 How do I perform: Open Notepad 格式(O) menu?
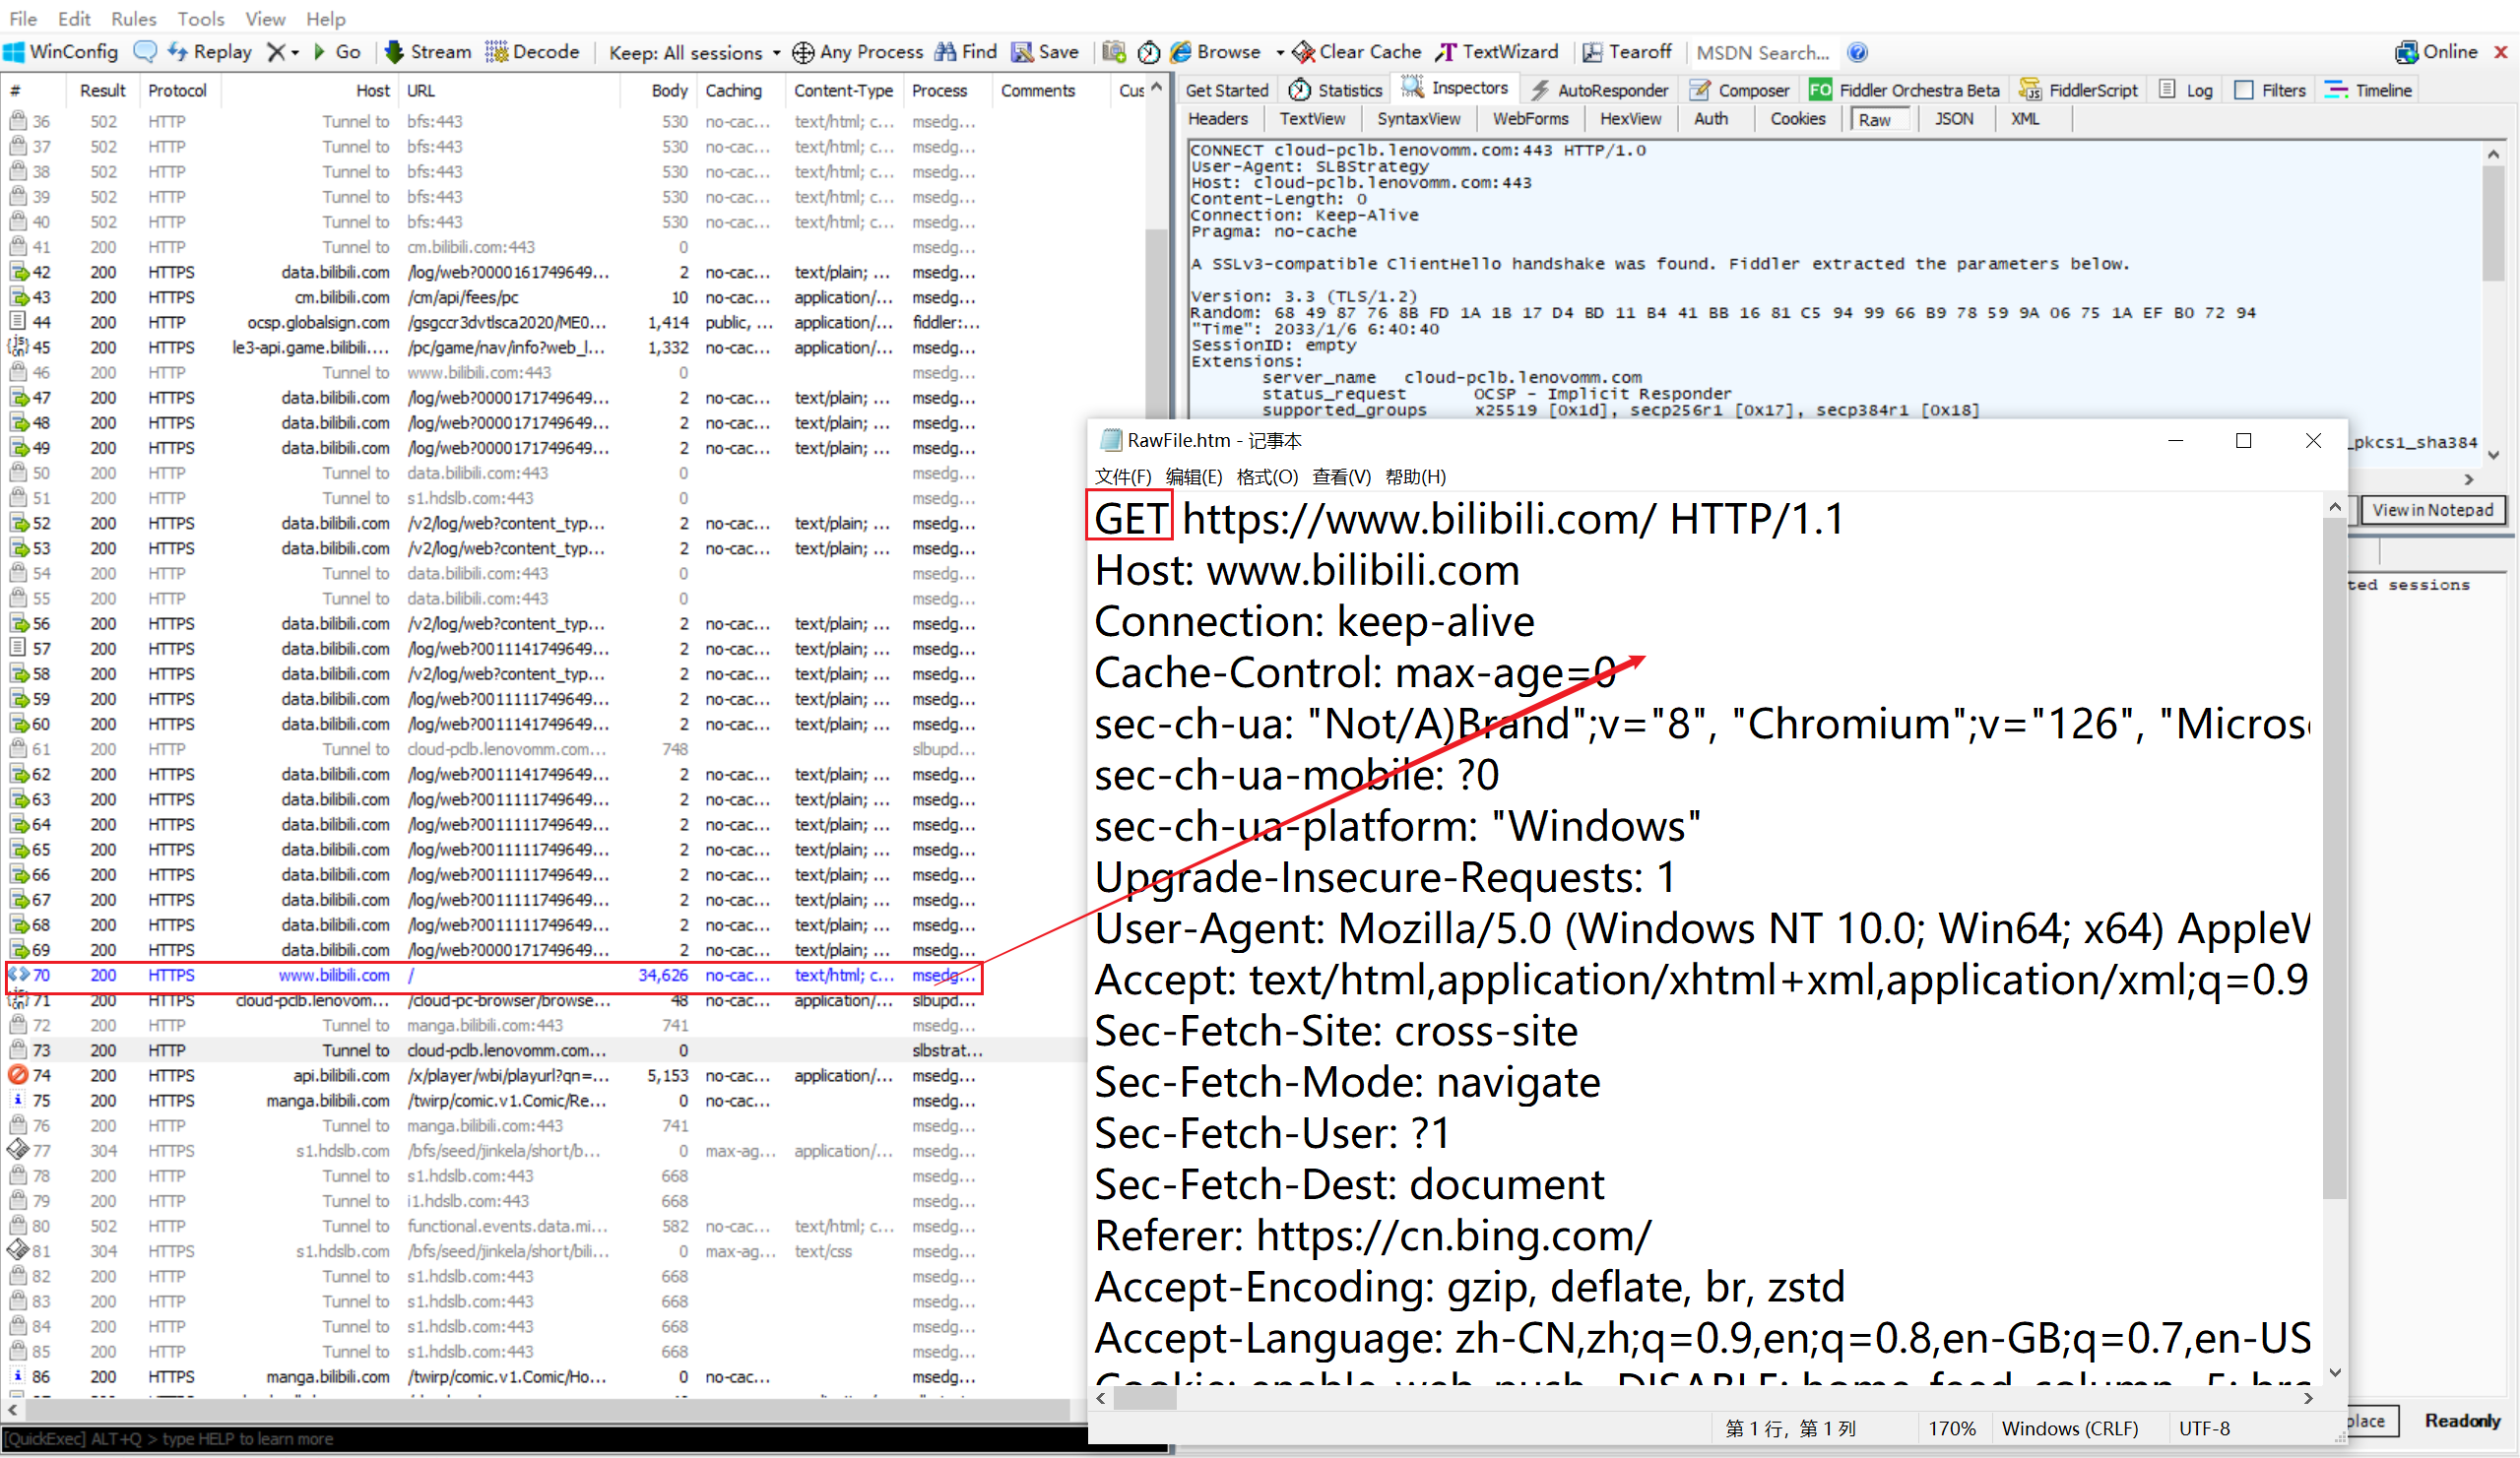[x=1266, y=477]
